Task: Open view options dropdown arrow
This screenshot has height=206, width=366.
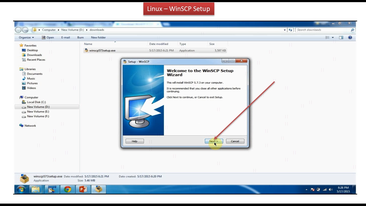Action: tap(333, 38)
